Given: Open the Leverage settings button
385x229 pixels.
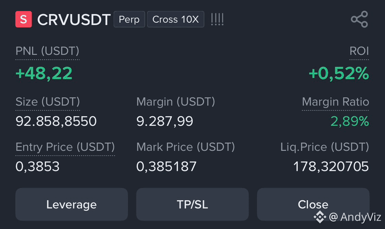Looking at the screenshot, I should 72,204.
